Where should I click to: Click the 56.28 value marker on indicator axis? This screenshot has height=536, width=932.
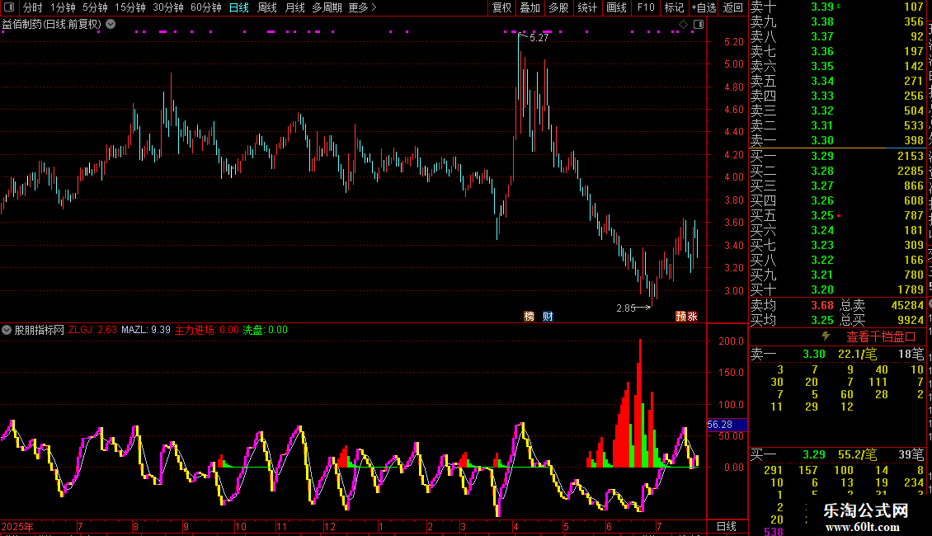click(727, 425)
